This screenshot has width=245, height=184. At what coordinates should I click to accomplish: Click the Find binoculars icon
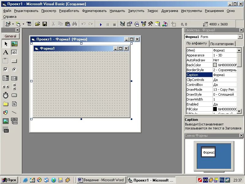click(74, 24)
